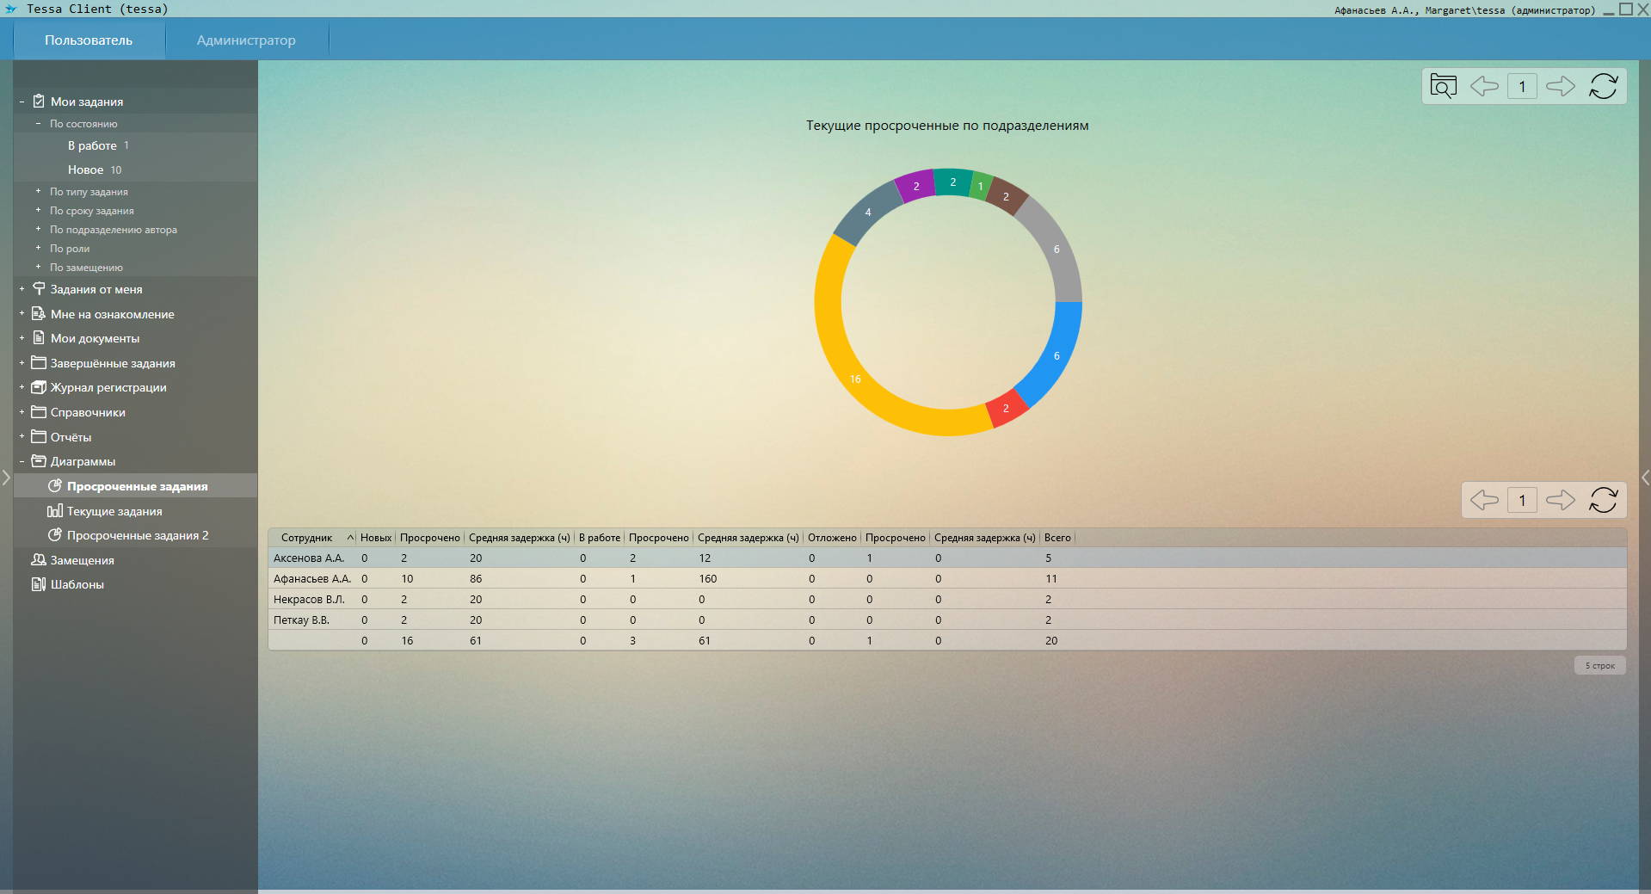Collapse the Мои задания tree node
This screenshot has height=894, width=1651.
point(22,102)
